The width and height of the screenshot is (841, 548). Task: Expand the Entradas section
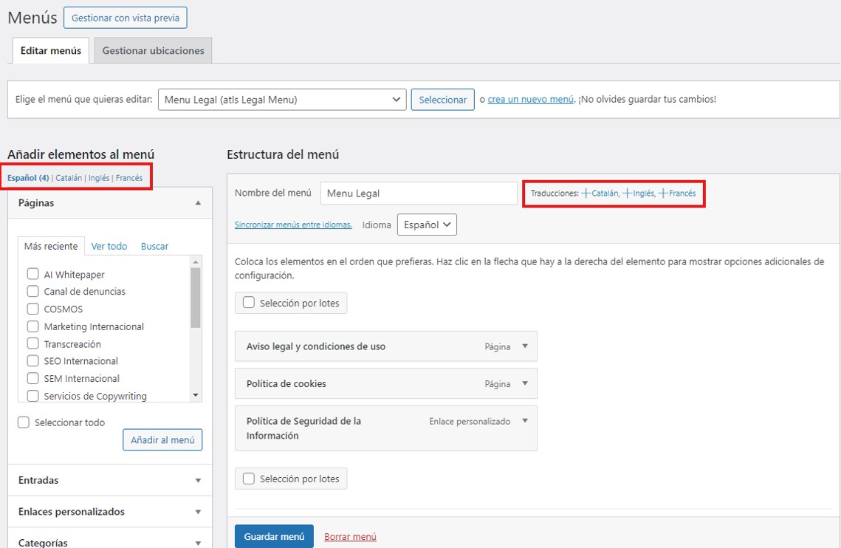click(x=198, y=480)
